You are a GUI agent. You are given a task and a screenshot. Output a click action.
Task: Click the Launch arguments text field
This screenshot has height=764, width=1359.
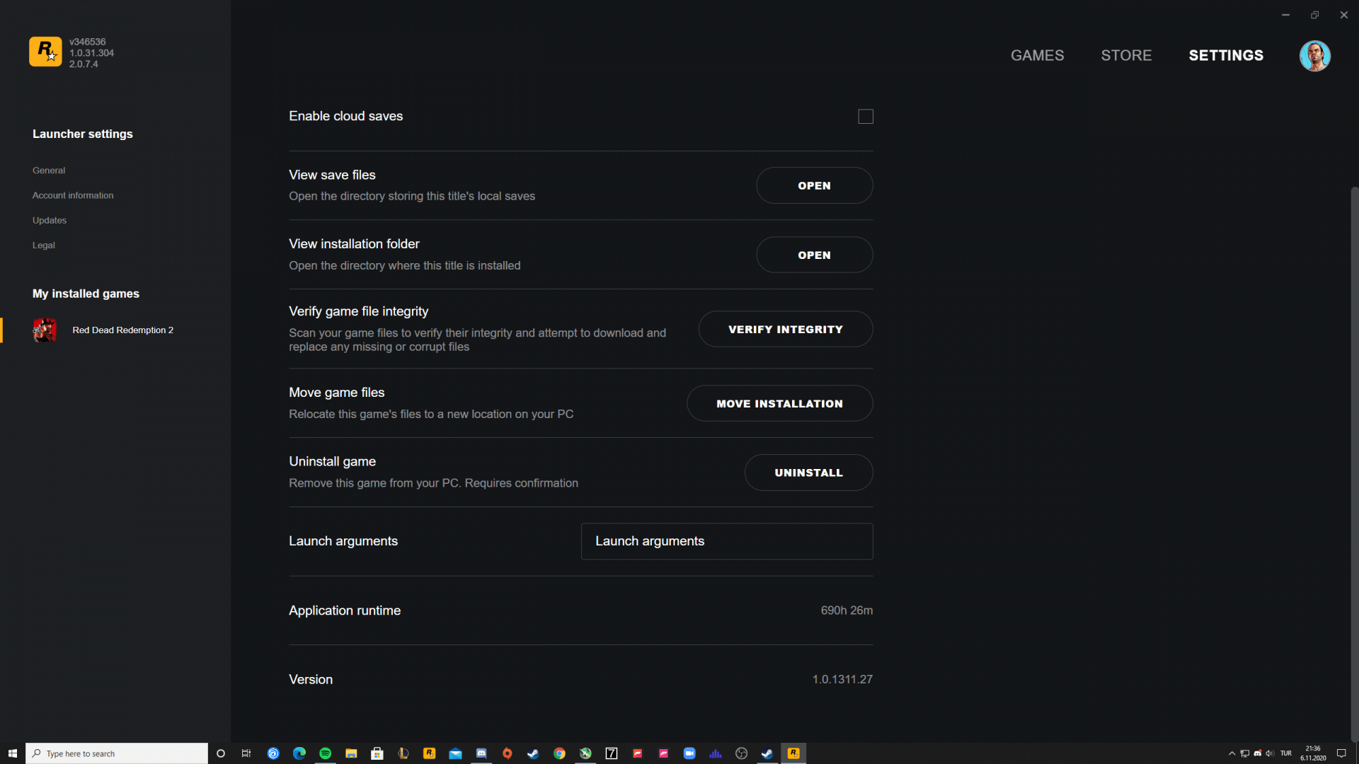click(726, 541)
